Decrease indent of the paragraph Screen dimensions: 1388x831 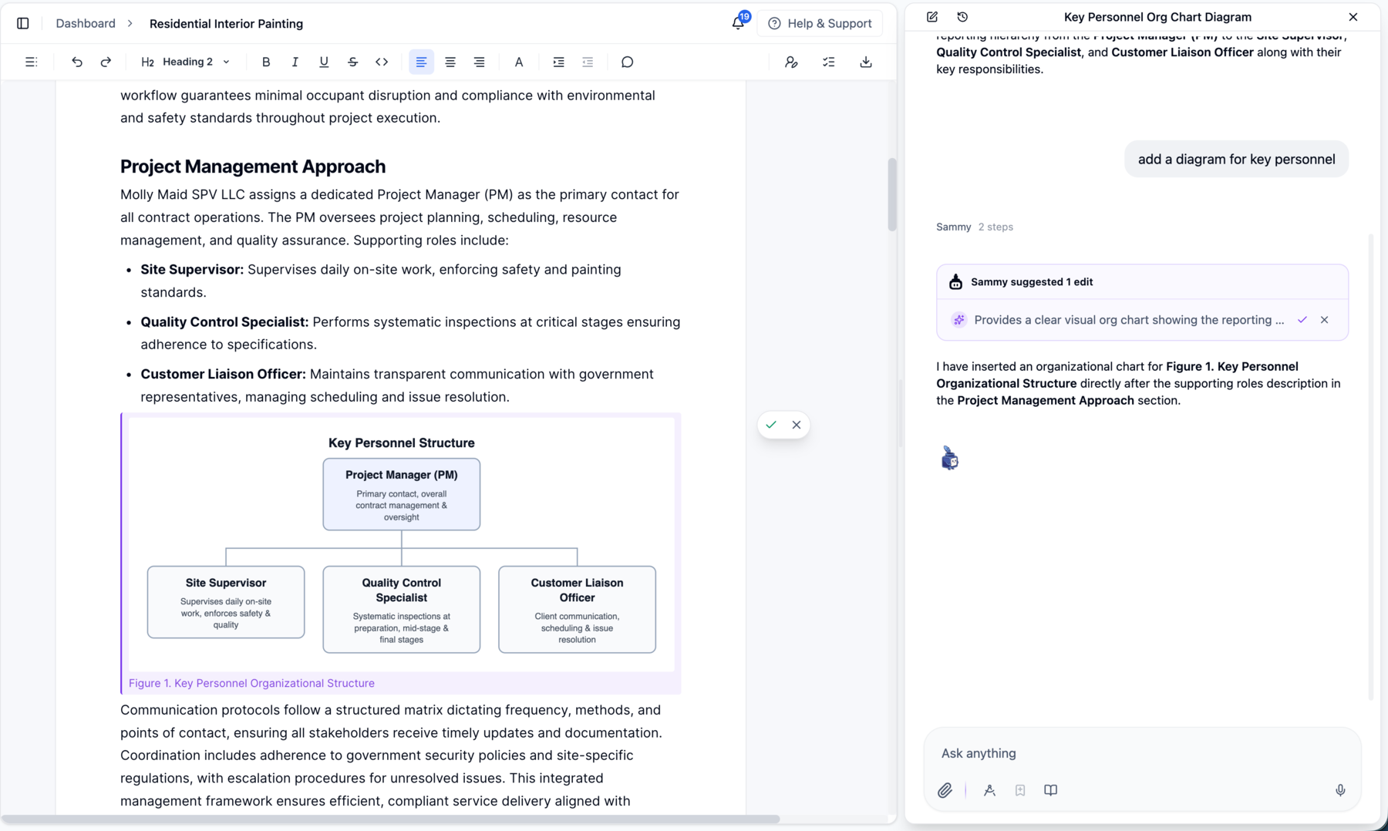point(588,62)
